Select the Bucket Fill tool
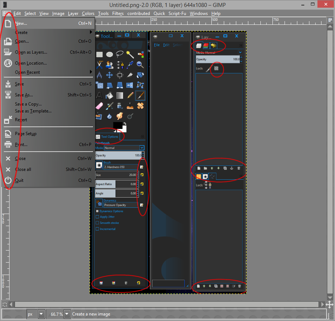This screenshot has width=335, height=321. coord(110,96)
